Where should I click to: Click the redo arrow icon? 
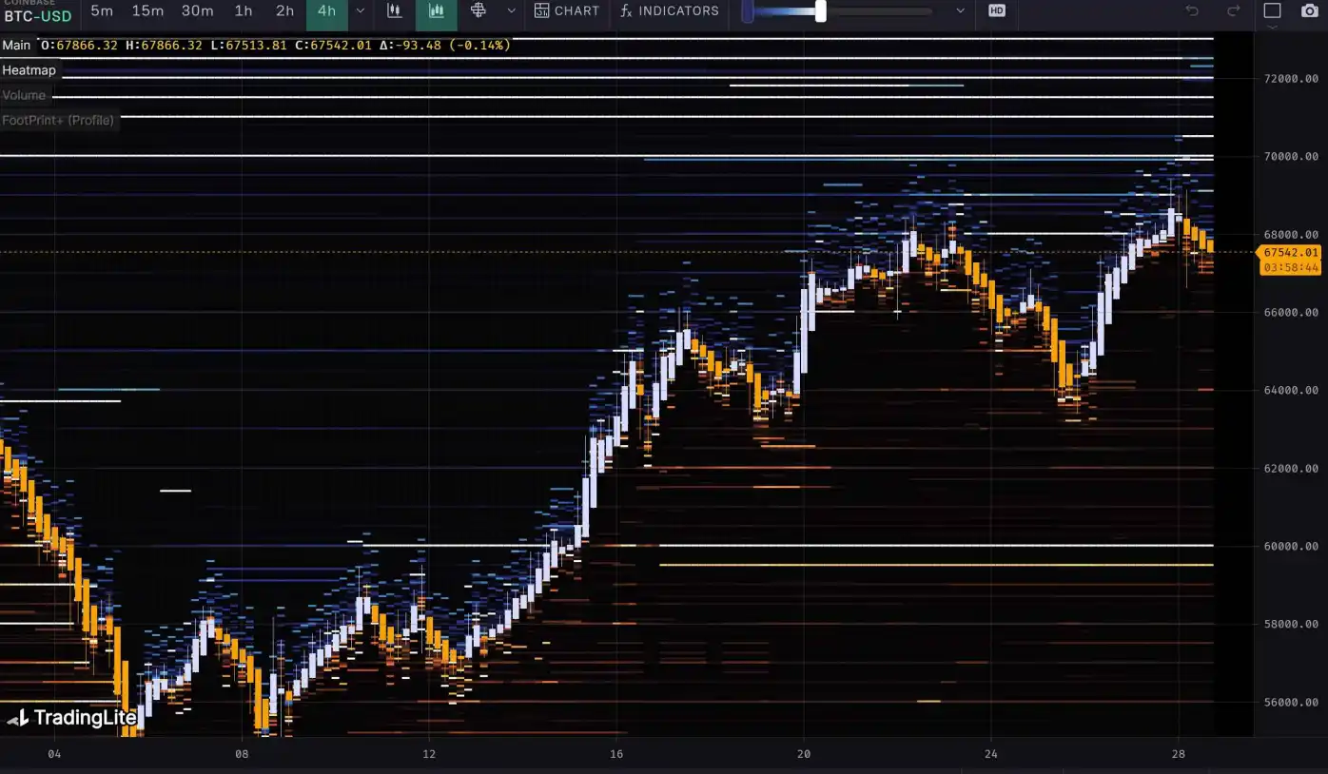click(x=1234, y=11)
